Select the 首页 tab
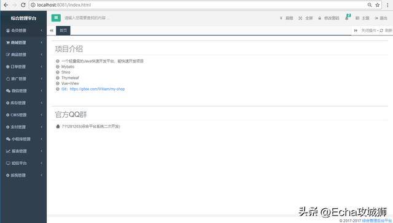The image size is (393, 223). point(63,31)
